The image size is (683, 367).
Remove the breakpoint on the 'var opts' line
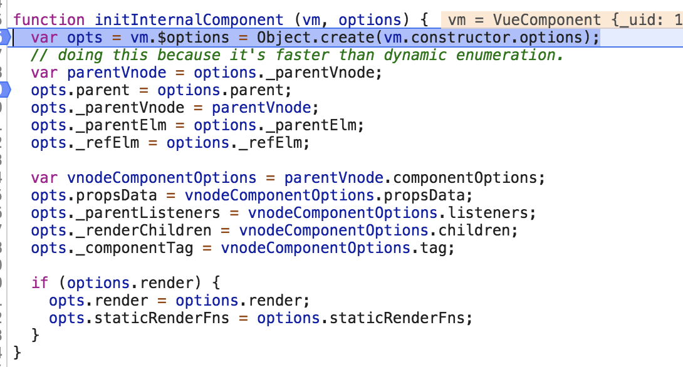pyautogui.click(x=3, y=38)
